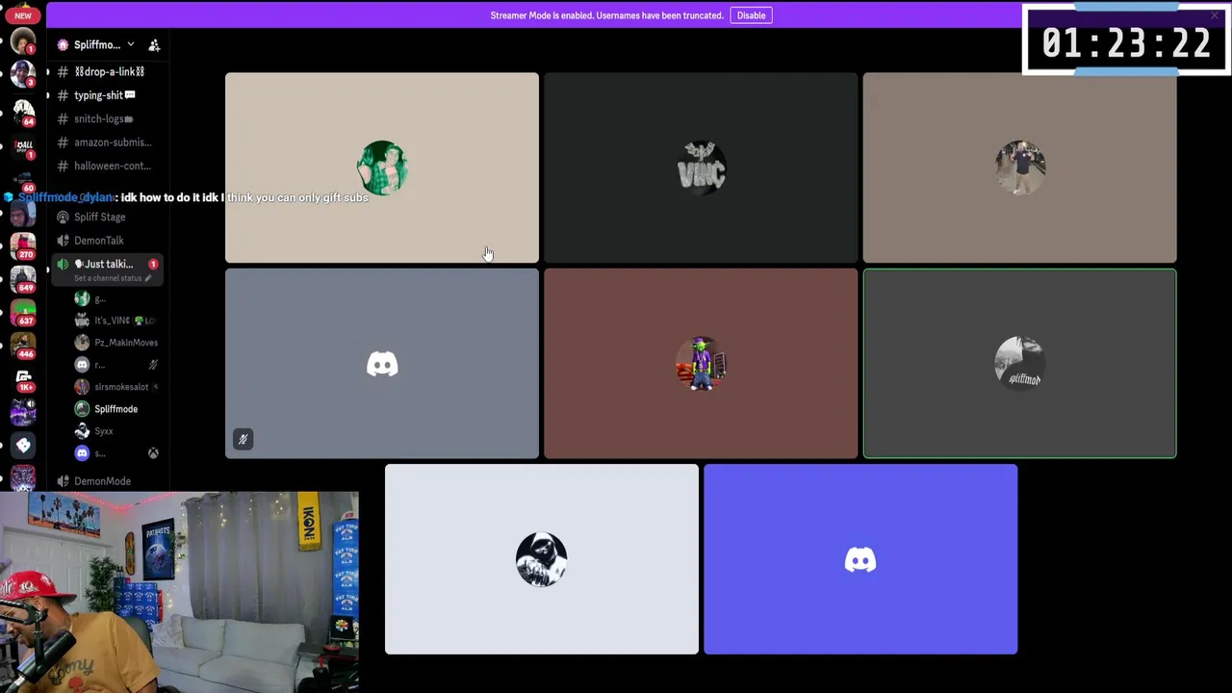Viewport: 1232px width, 693px height.
Task: Focus the dark tile with VIN¢ avatar
Action: point(701,167)
